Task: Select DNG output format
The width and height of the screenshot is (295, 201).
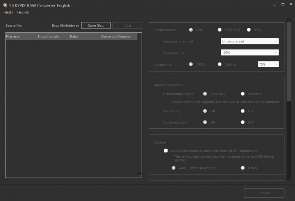Action: 191,30
